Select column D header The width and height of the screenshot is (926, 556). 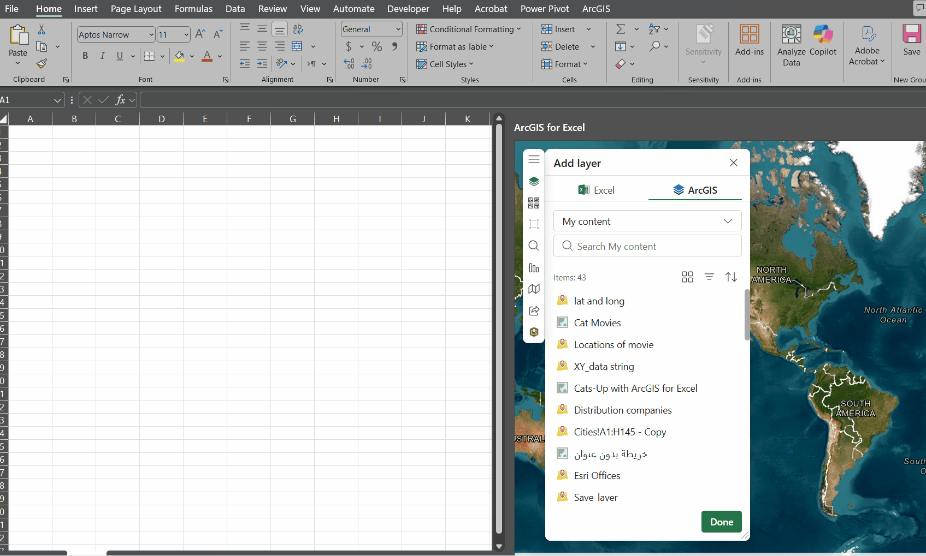point(161,119)
